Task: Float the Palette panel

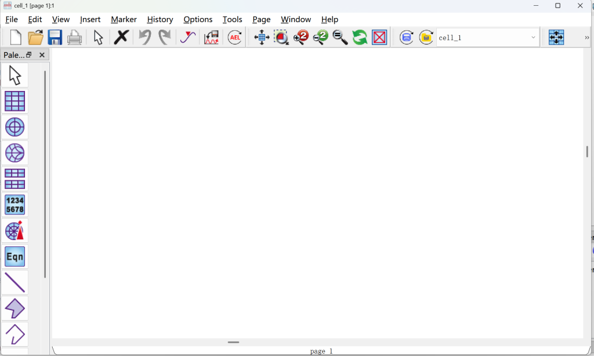Action: coord(29,55)
